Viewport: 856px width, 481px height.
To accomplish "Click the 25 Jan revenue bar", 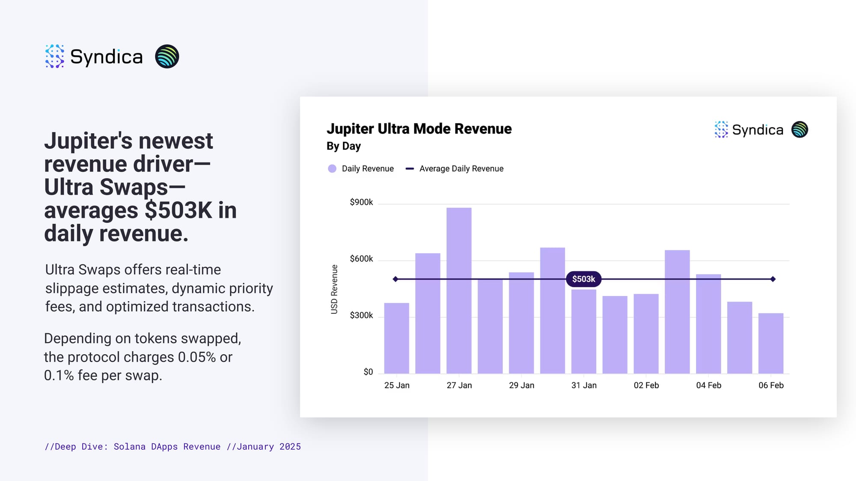I will coord(396,338).
